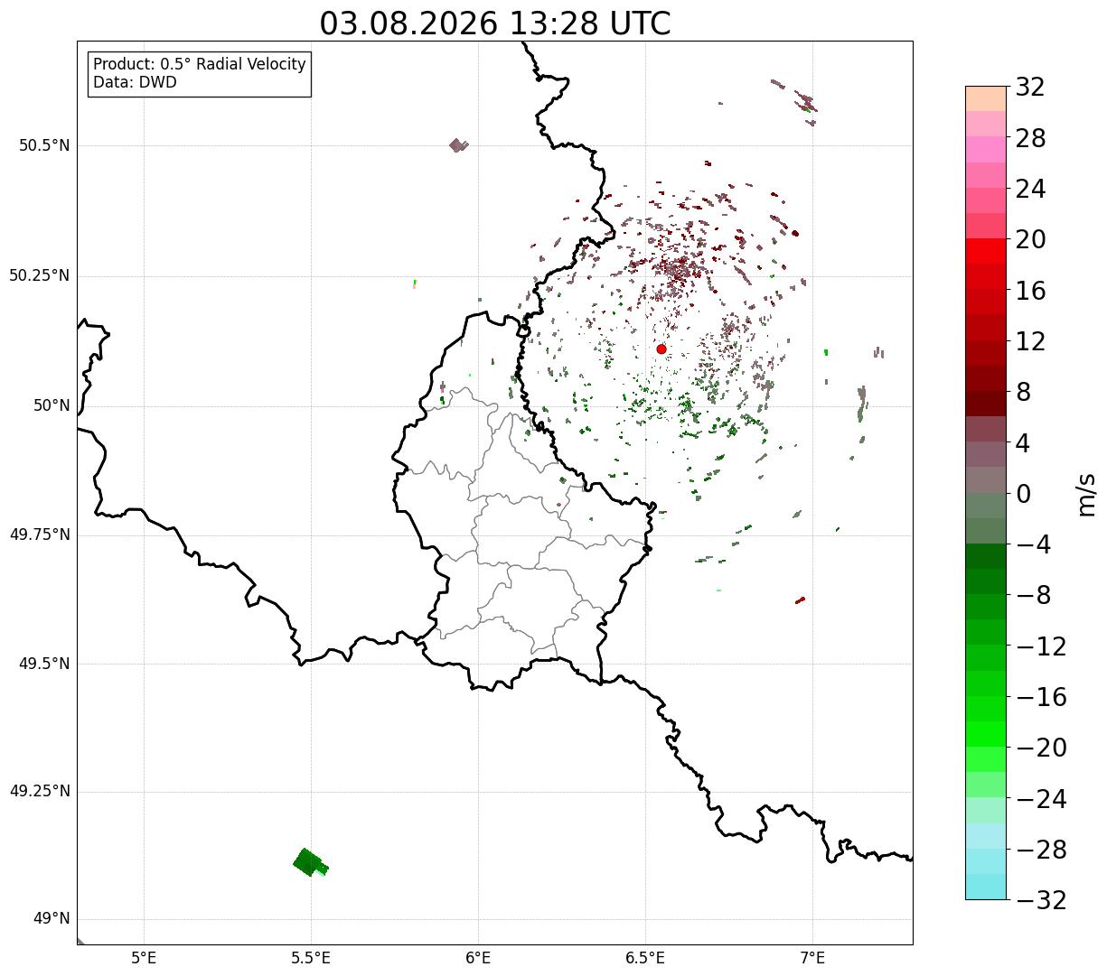Click the bright red band at 20 m/s
Screen dimensions: 1107x976
986,251
